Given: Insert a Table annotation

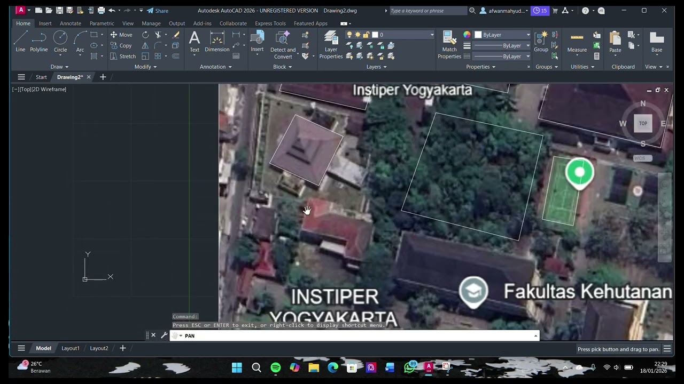Looking at the screenshot, I should [x=236, y=56].
